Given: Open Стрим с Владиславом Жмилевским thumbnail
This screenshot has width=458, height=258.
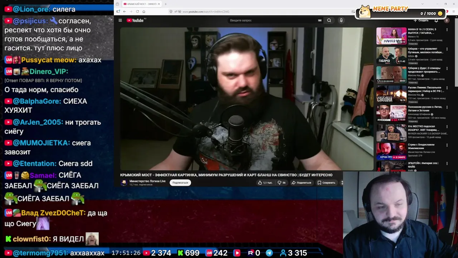Looking at the screenshot, I should (x=391, y=151).
